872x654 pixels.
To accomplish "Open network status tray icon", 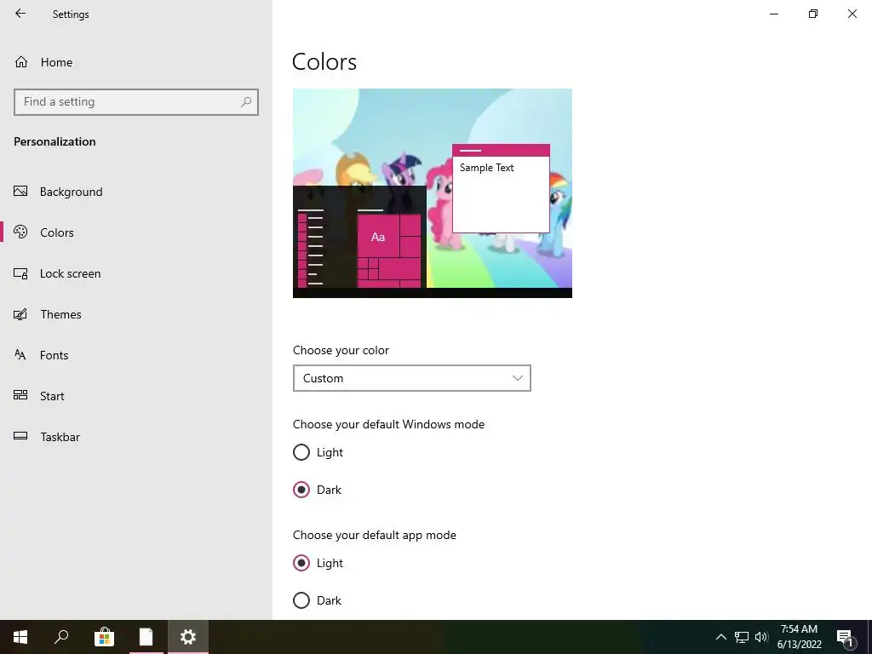I will click(742, 637).
